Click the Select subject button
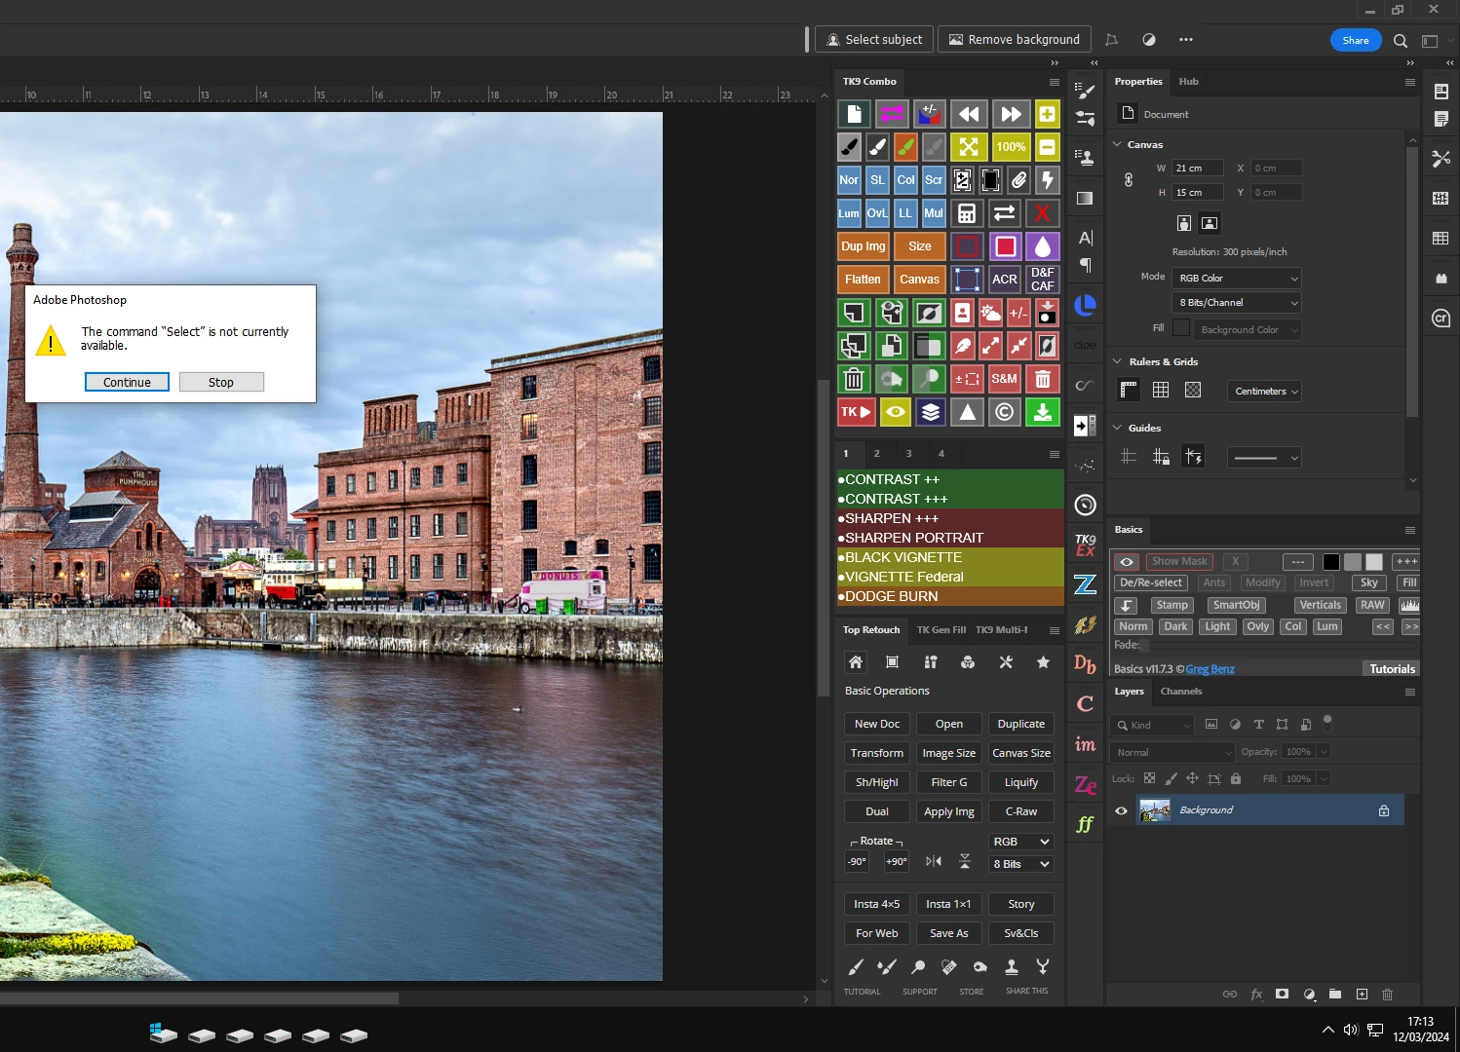This screenshot has width=1460, height=1052. pos(873,40)
